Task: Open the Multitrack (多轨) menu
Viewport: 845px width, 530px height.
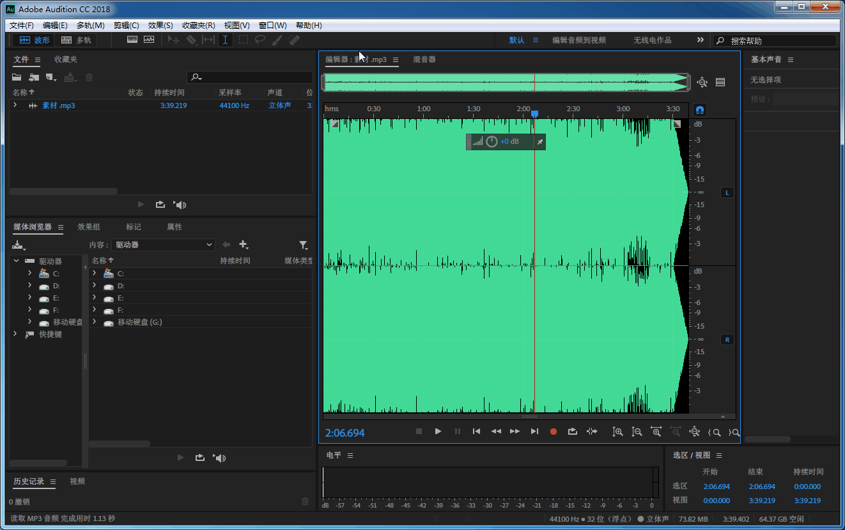Action: pyautogui.click(x=90, y=26)
